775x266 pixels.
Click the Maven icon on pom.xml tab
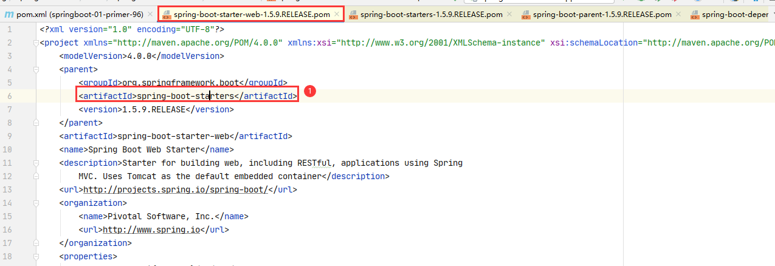coord(9,15)
